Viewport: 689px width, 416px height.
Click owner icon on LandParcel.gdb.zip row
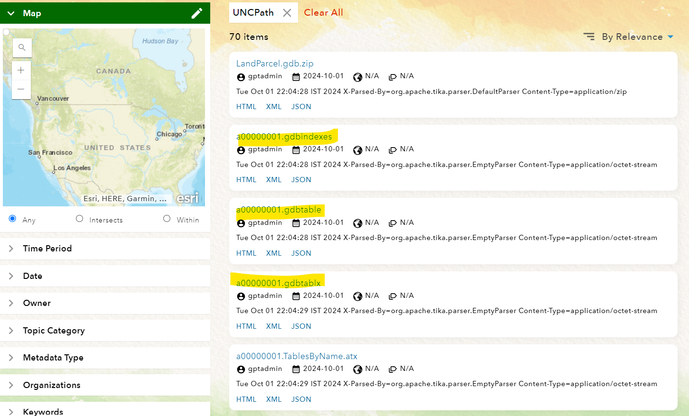pos(241,77)
